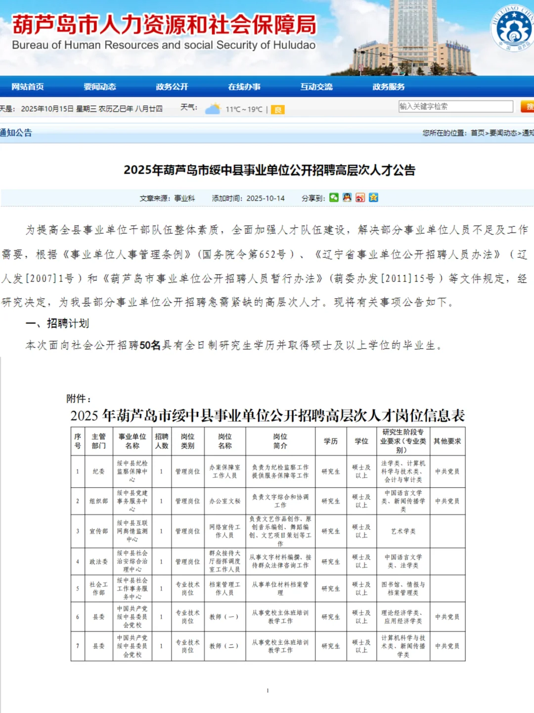
Task: Open the 政务服务 menu tab
Action: [x=389, y=87]
